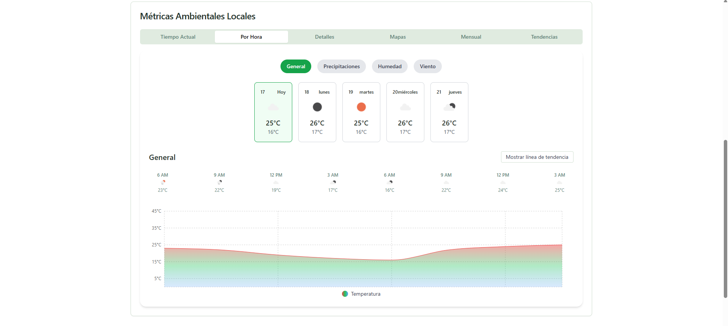Click the cloud icon on today's card
This screenshot has width=728, height=326.
(x=273, y=107)
